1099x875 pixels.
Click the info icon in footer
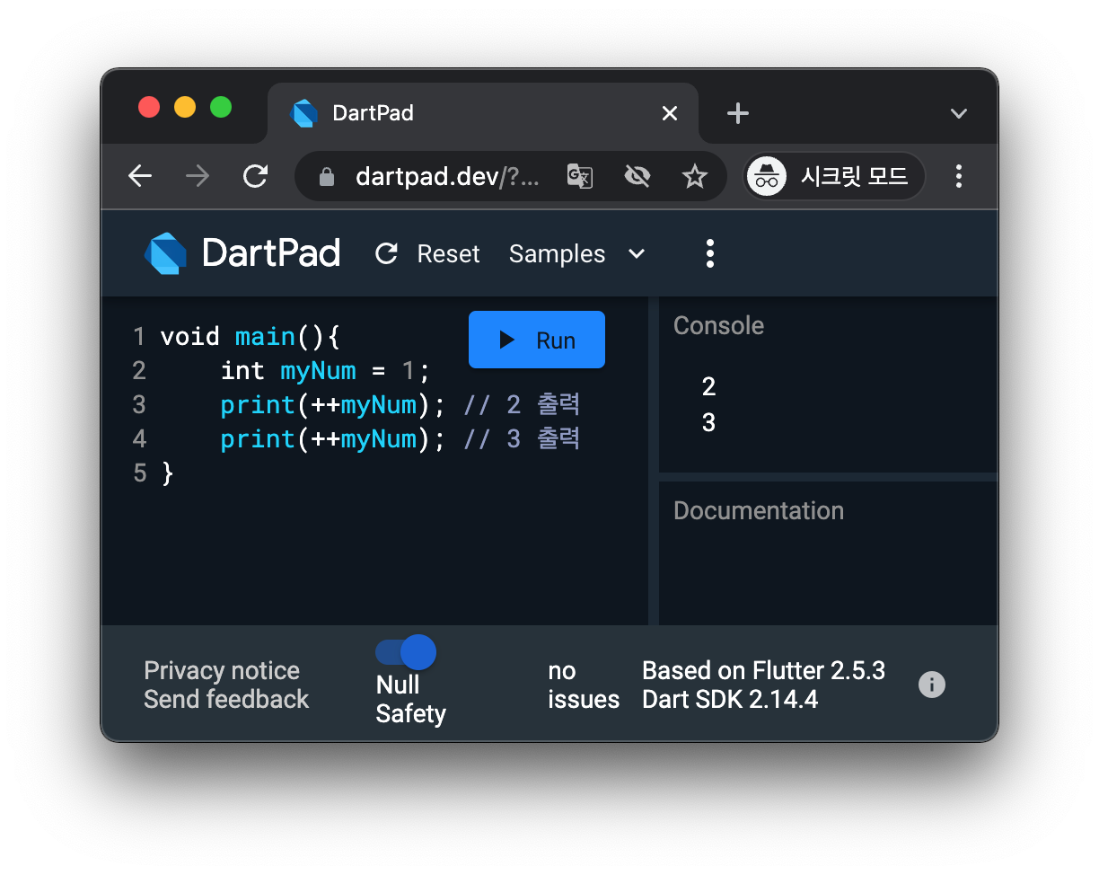click(932, 685)
